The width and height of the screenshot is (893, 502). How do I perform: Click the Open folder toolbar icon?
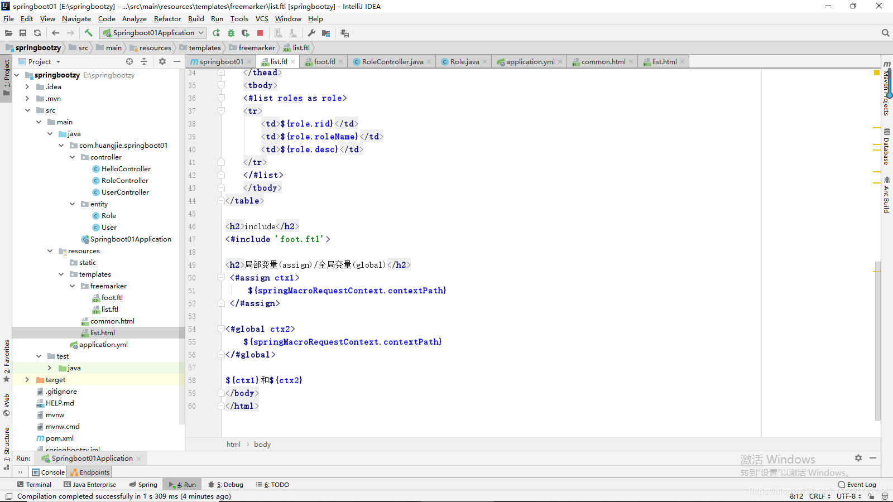coord(8,33)
